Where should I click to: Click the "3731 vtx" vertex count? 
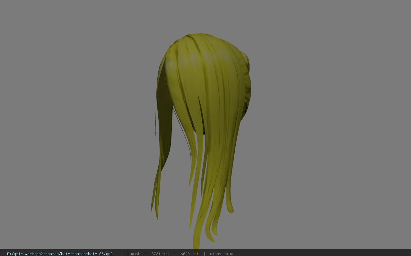coord(161,254)
